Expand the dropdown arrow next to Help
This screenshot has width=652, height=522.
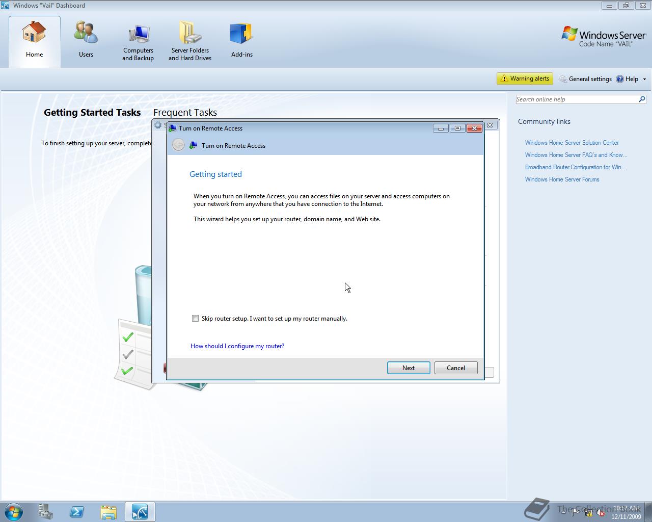pos(644,79)
